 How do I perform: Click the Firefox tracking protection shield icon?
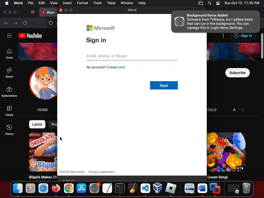(51, 23)
